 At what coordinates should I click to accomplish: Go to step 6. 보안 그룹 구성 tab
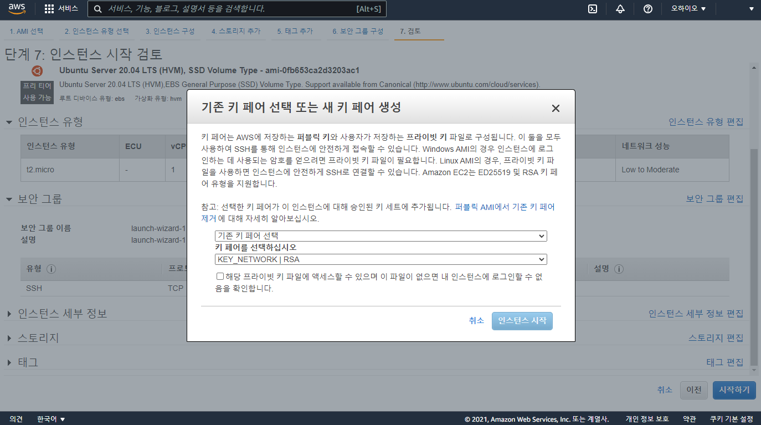[x=358, y=32]
